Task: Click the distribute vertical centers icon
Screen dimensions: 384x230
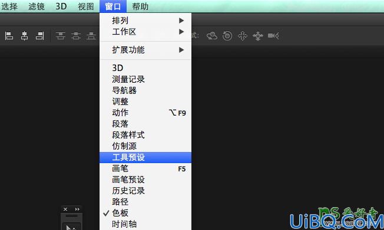Action: point(76,36)
